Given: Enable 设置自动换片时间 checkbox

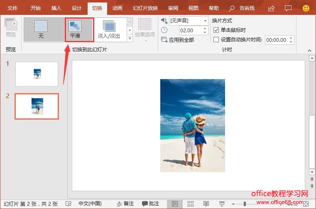Looking at the screenshot, I should point(216,40).
